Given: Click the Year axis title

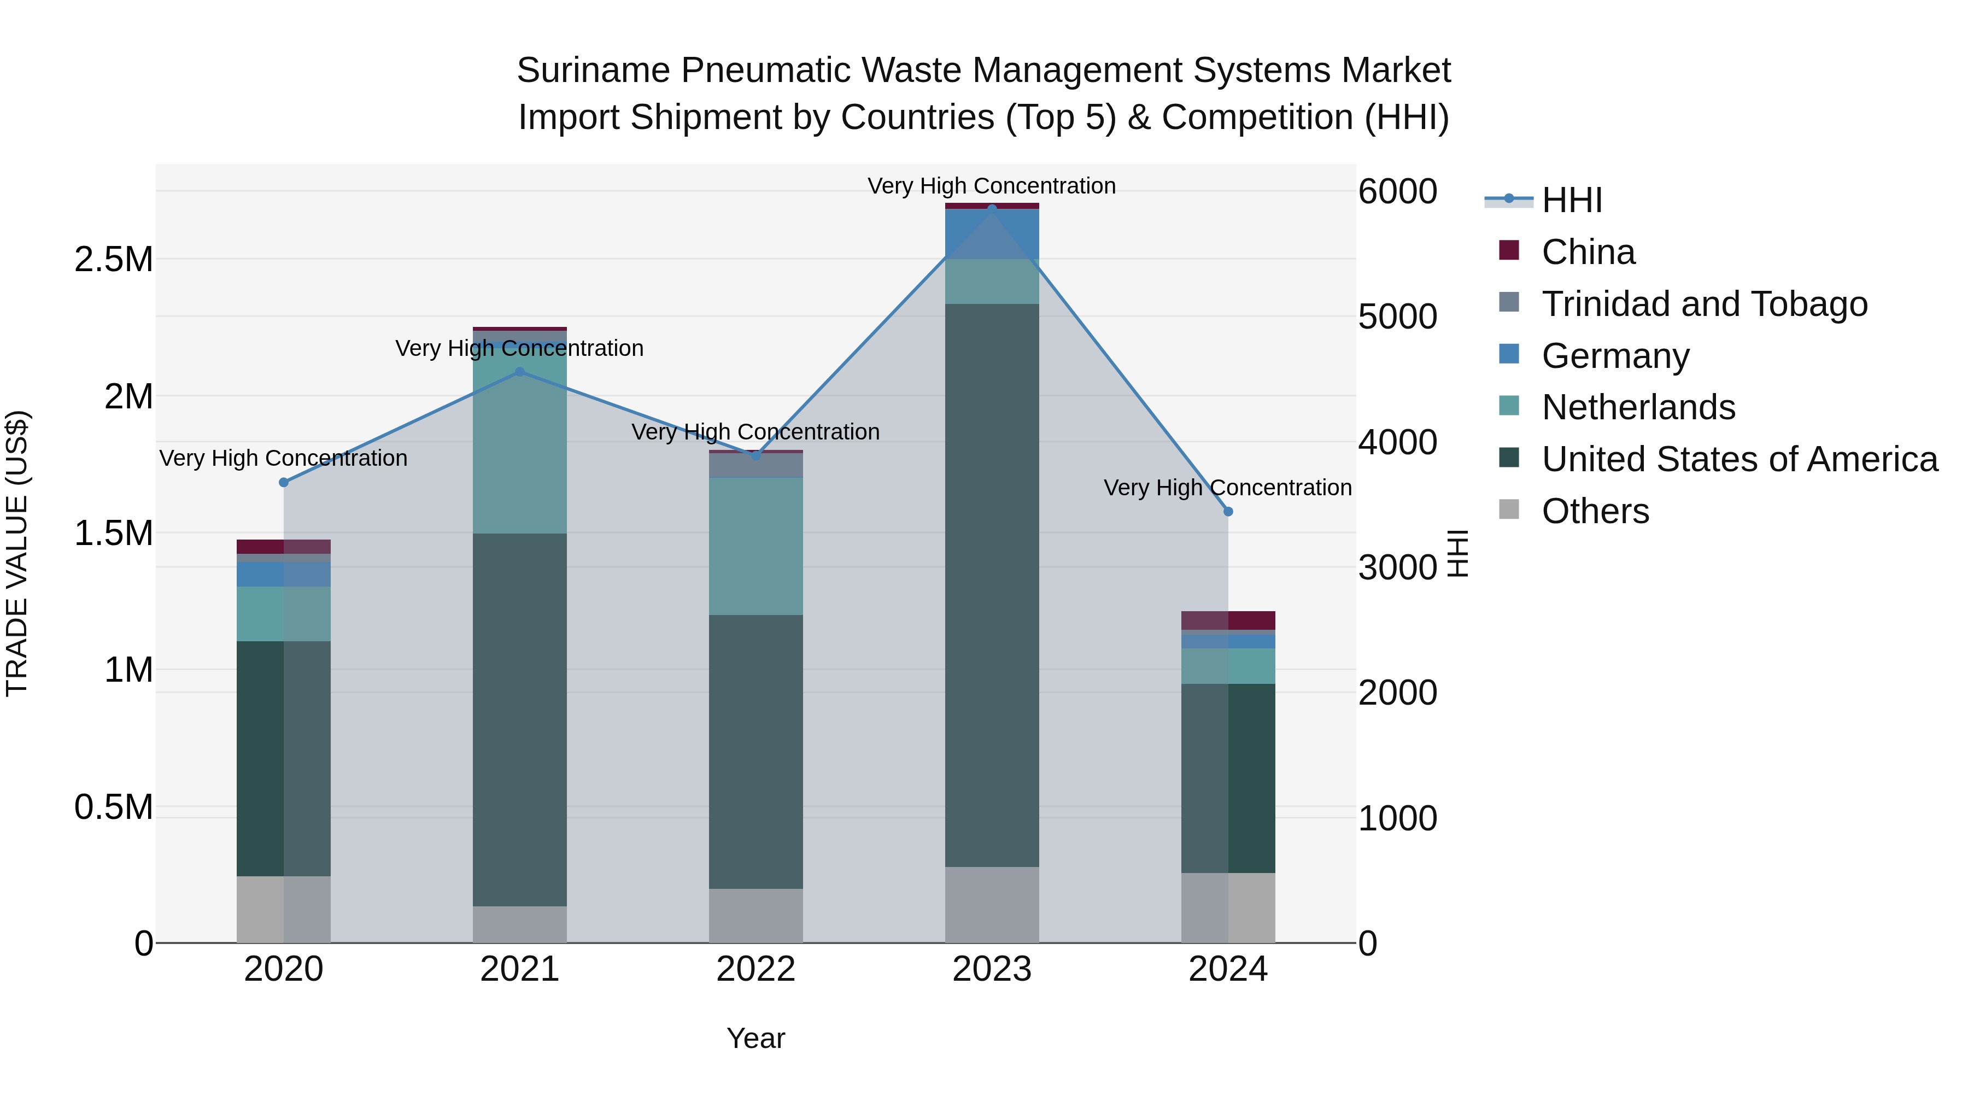Looking at the screenshot, I should (755, 1038).
